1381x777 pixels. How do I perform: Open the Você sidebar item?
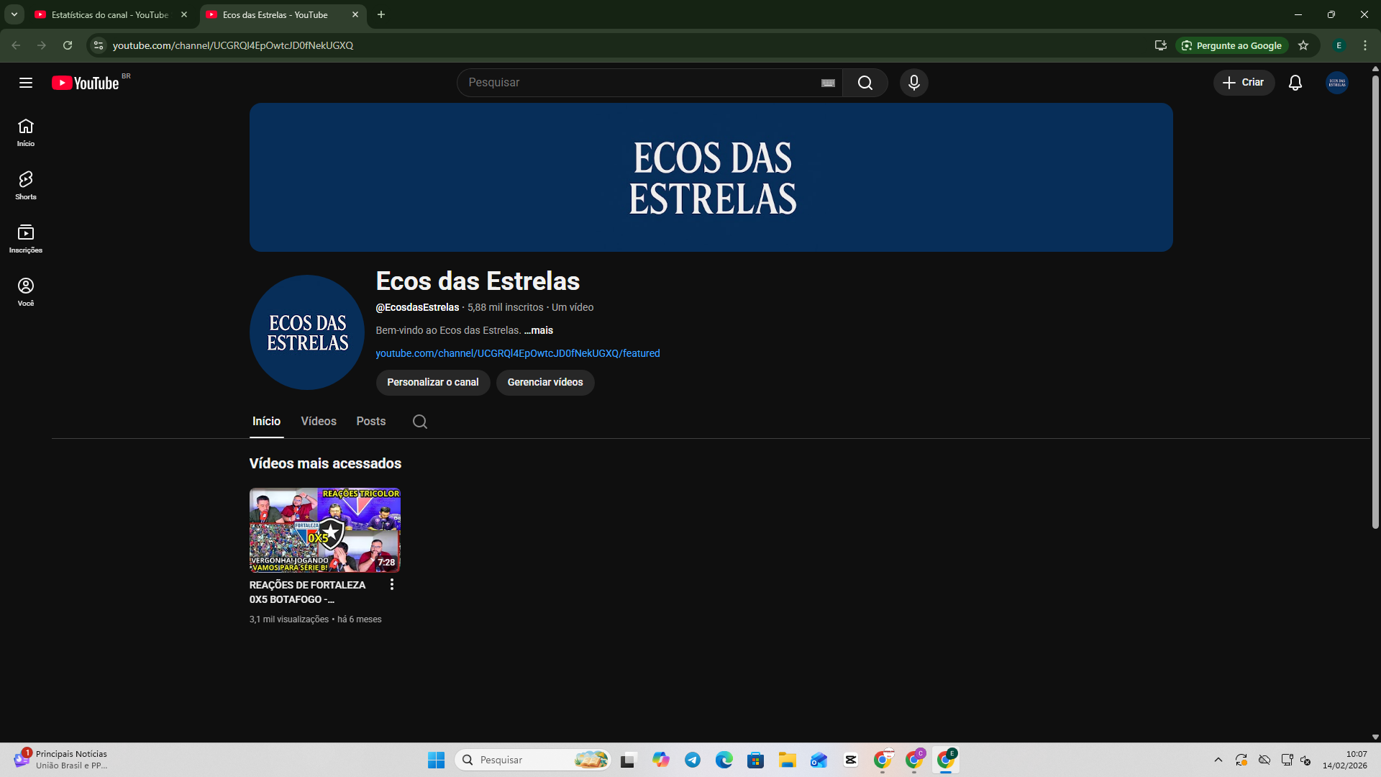pyautogui.click(x=26, y=291)
